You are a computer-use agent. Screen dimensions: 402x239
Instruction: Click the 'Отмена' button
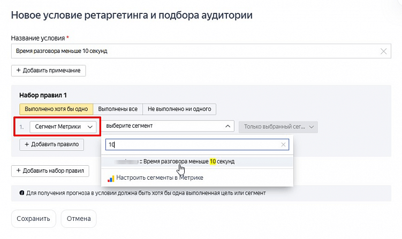tap(79, 219)
